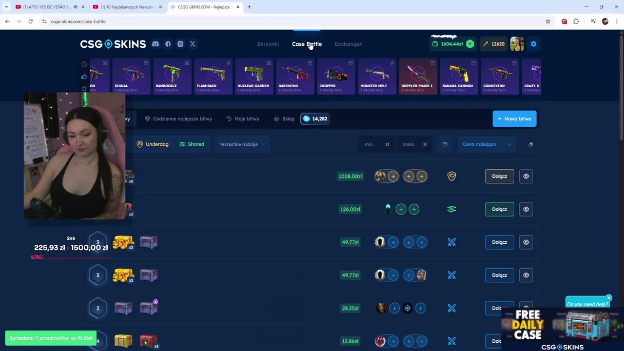Open the Facebook link icon

(168, 44)
